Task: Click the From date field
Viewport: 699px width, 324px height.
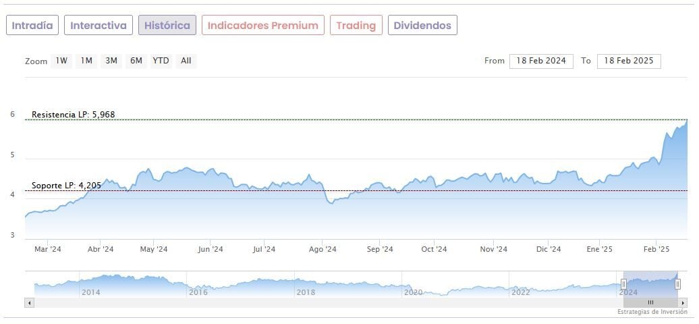Action: point(541,61)
